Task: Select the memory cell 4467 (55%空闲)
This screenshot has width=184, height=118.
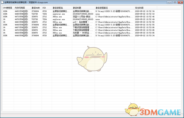Action: click(21, 27)
